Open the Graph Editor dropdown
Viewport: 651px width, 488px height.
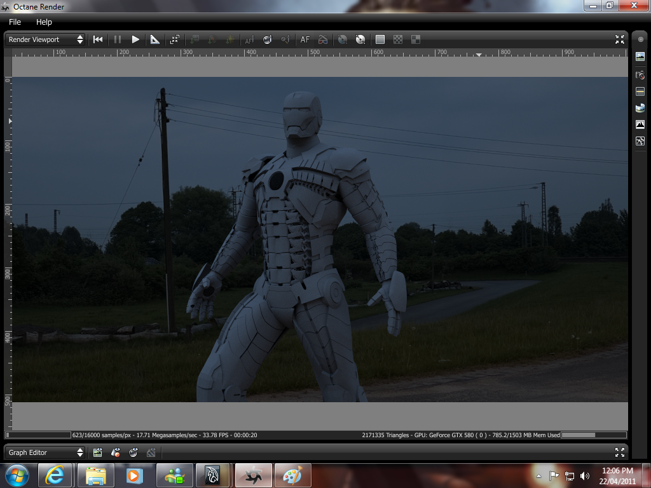(x=45, y=452)
